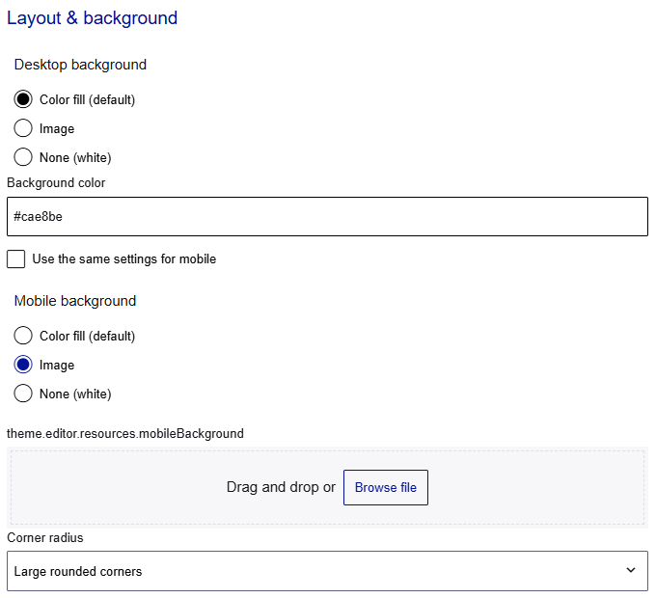Pick None (white) under Mobile background

click(24, 394)
